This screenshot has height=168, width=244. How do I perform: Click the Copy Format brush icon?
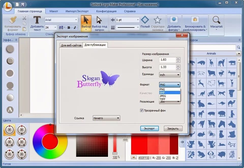(13, 20)
